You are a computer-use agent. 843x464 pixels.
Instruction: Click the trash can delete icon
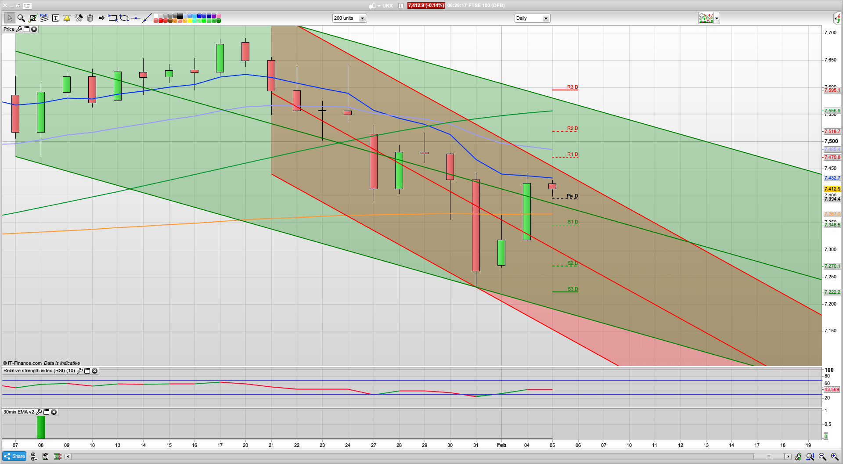[90, 18]
